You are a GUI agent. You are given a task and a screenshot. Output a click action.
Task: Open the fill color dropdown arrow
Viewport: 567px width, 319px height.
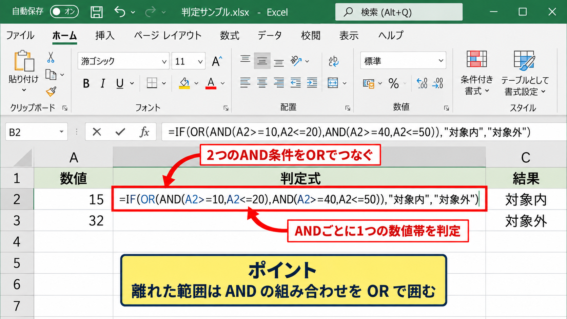196,83
